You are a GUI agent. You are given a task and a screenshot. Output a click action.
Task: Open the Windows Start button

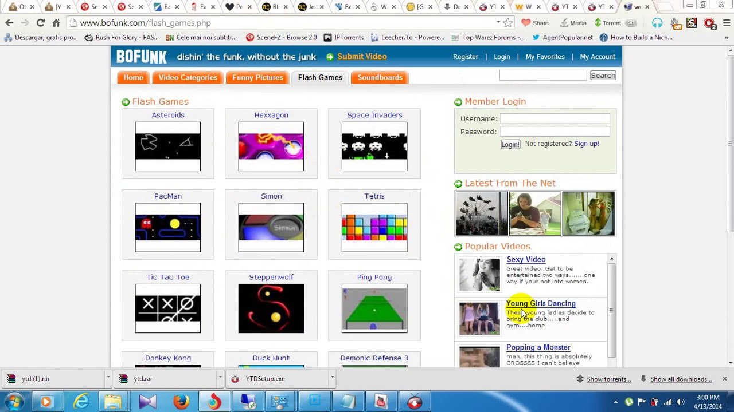point(14,402)
